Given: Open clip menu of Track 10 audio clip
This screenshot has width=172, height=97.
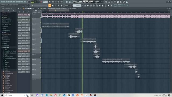Looking at the screenshot, I should [103, 59].
